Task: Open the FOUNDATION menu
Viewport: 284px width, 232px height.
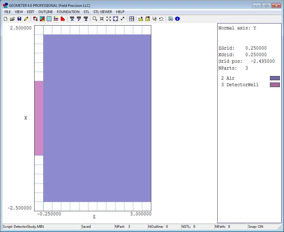Action: 68,12
